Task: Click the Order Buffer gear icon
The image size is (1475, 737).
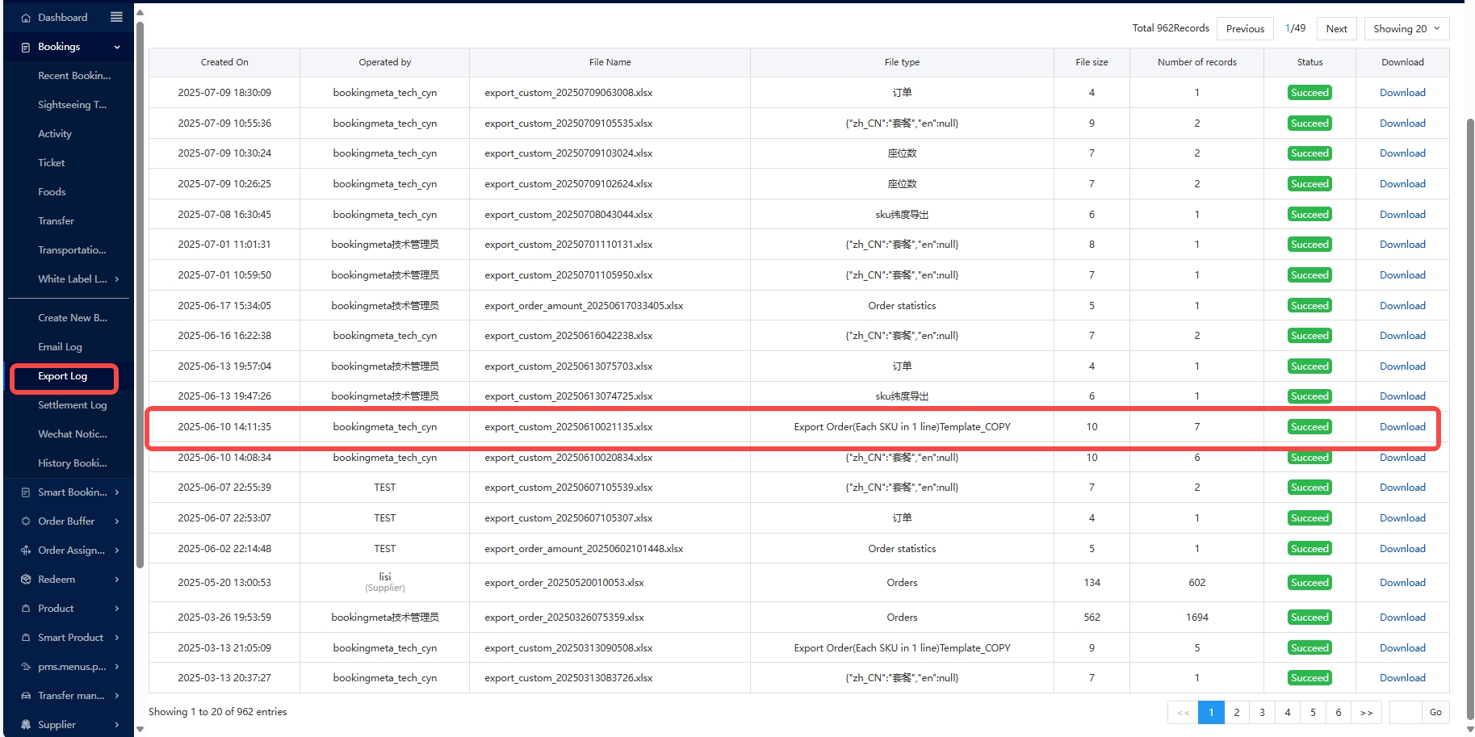Action: pos(26,521)
